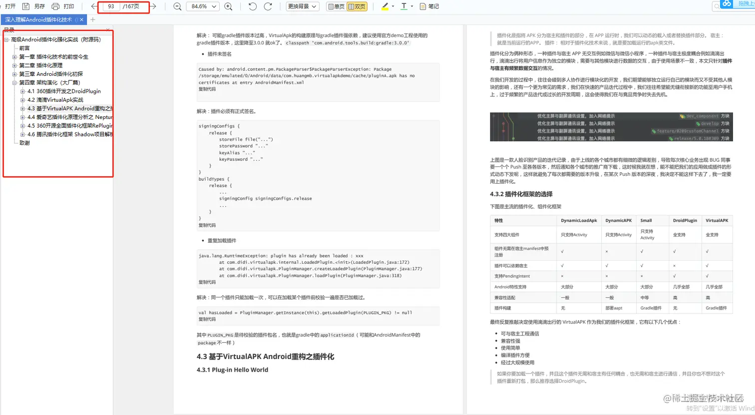Add a new tab with plus button
Screen dimensions: 755x415
[93, 19]
